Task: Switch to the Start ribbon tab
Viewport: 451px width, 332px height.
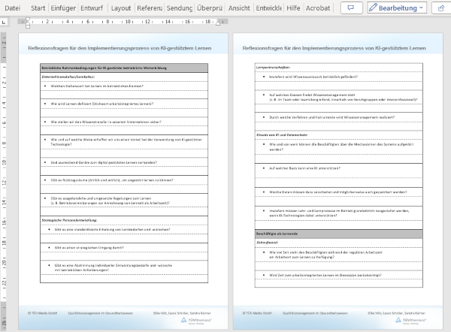Action: pos(38,8)
